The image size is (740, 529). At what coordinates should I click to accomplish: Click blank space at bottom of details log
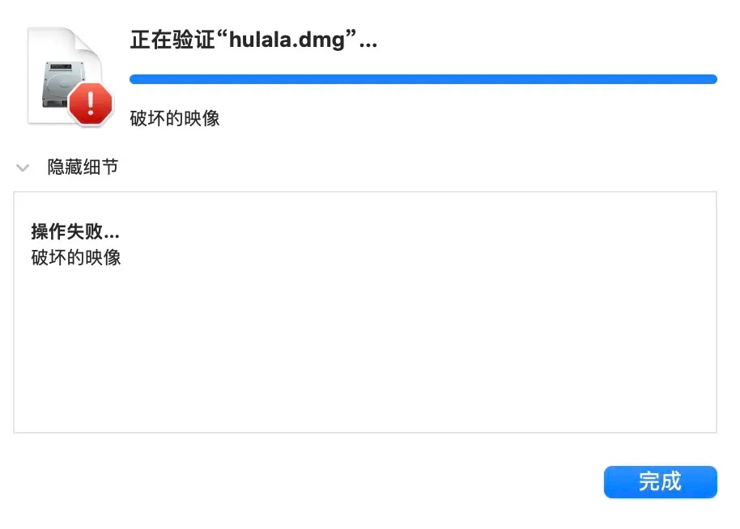pyautogui.click(x=364, y=413)
